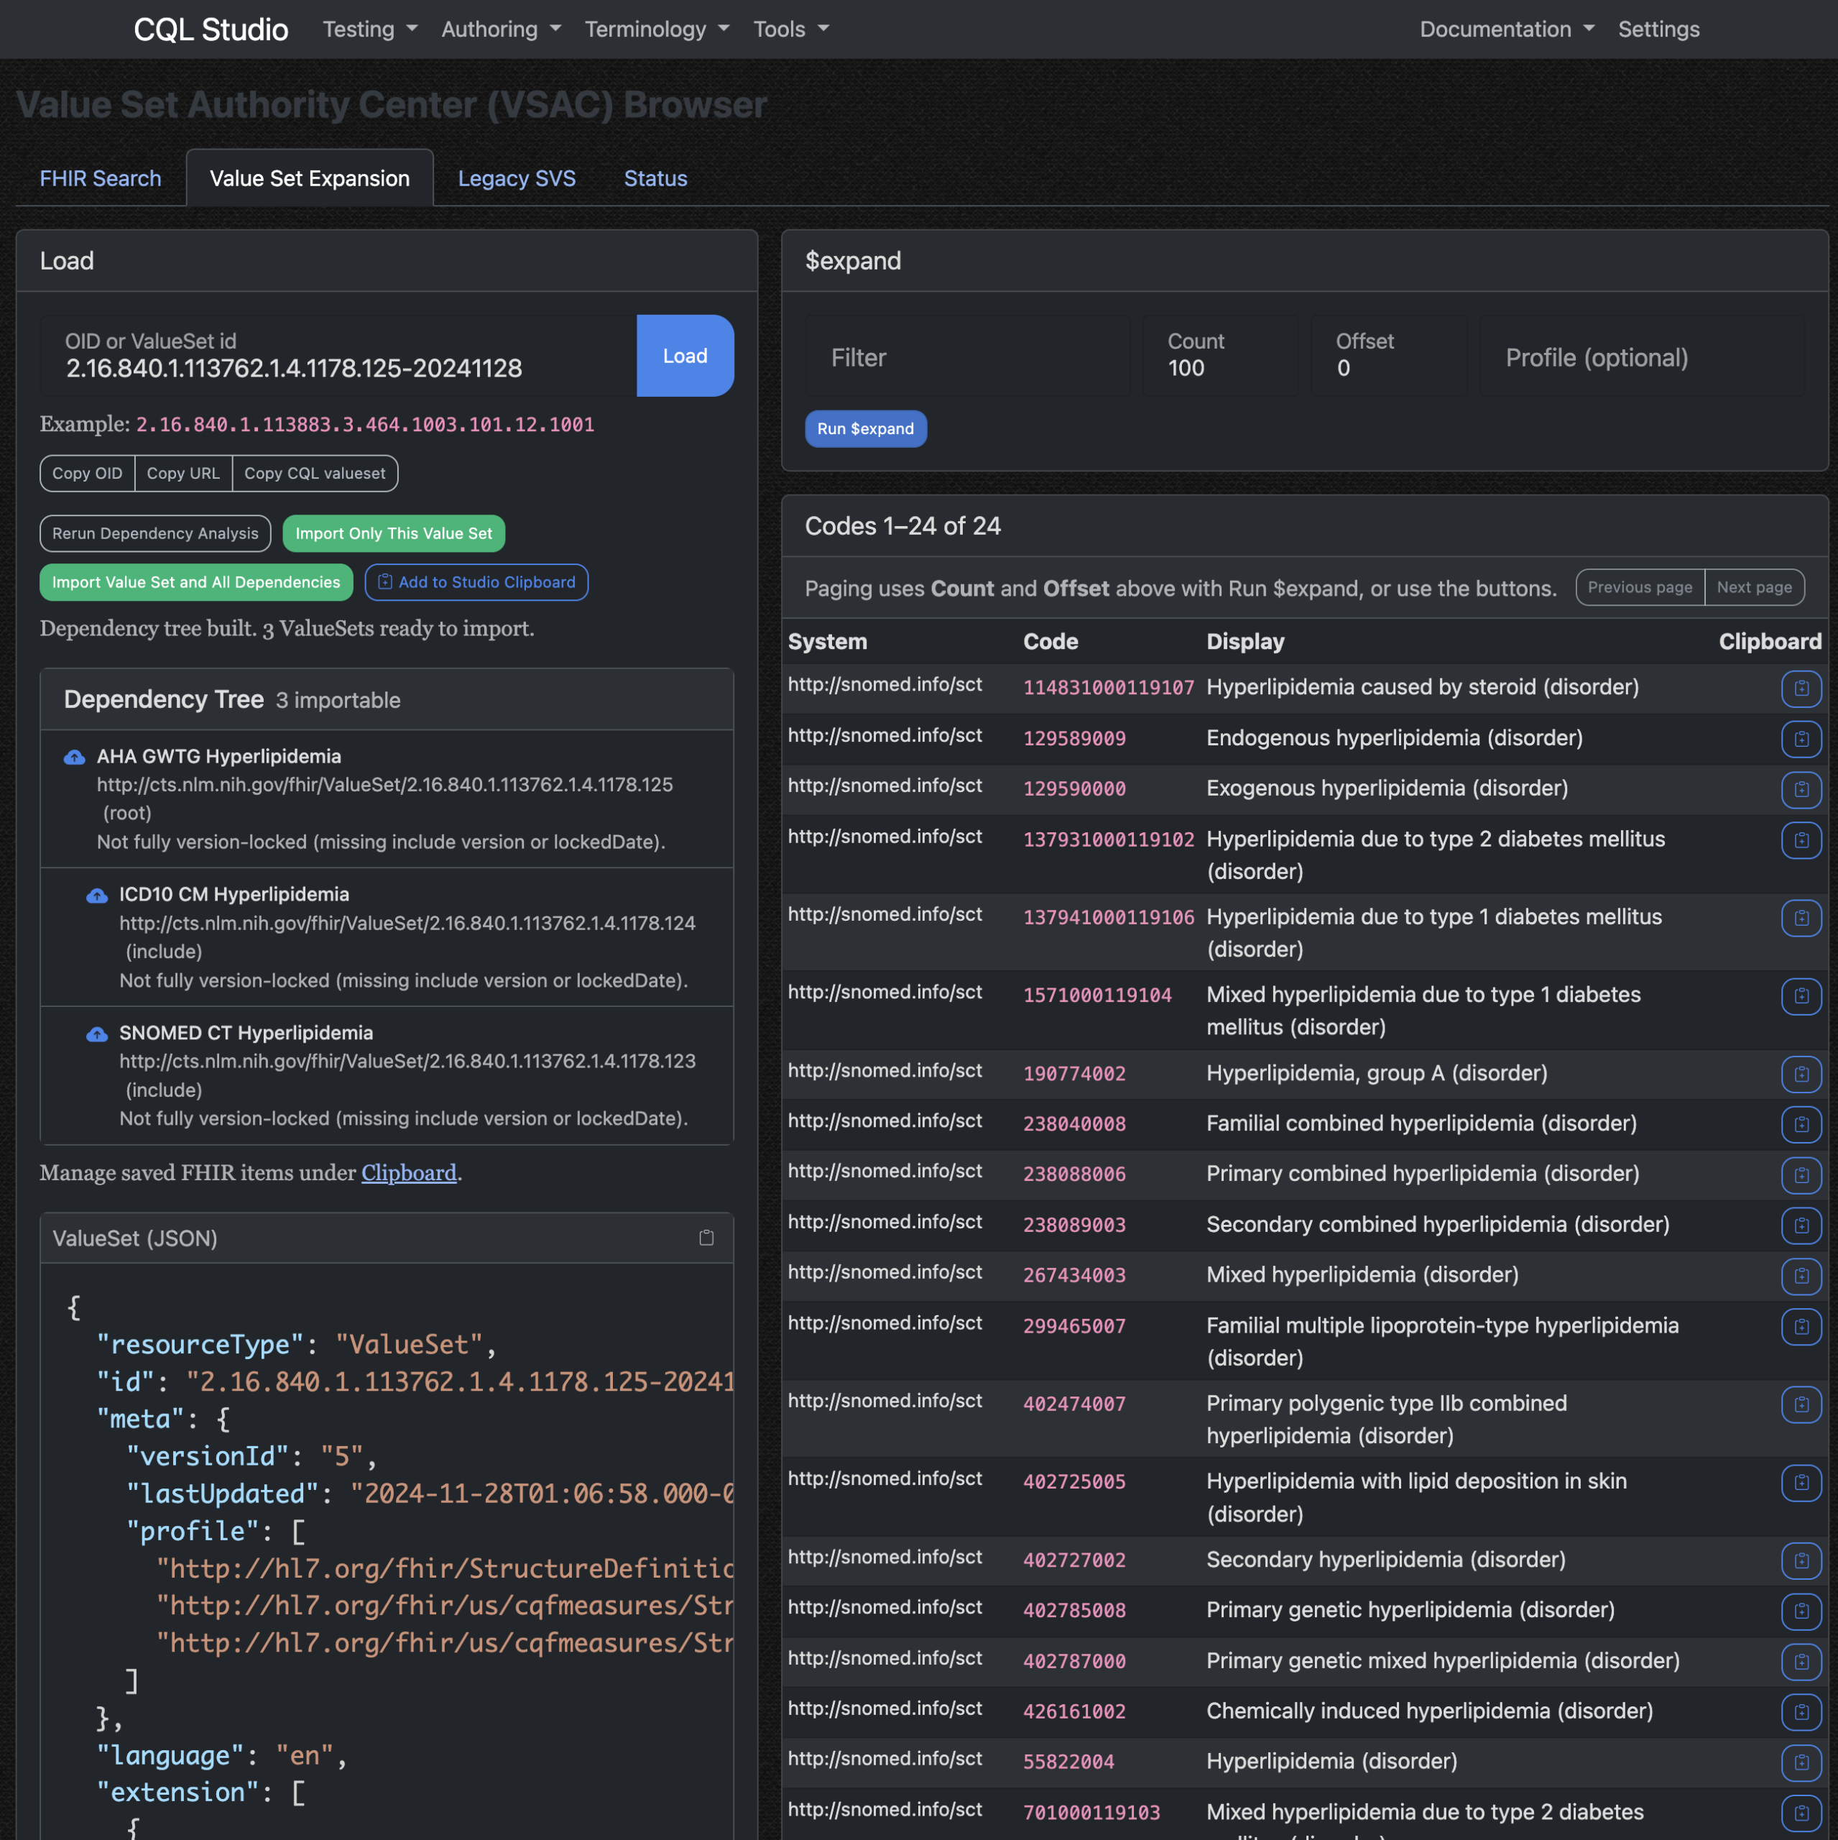Open the Testing dropdown menu
The width and height of the screenshot is (1838, 1840).
coord(369,29)
